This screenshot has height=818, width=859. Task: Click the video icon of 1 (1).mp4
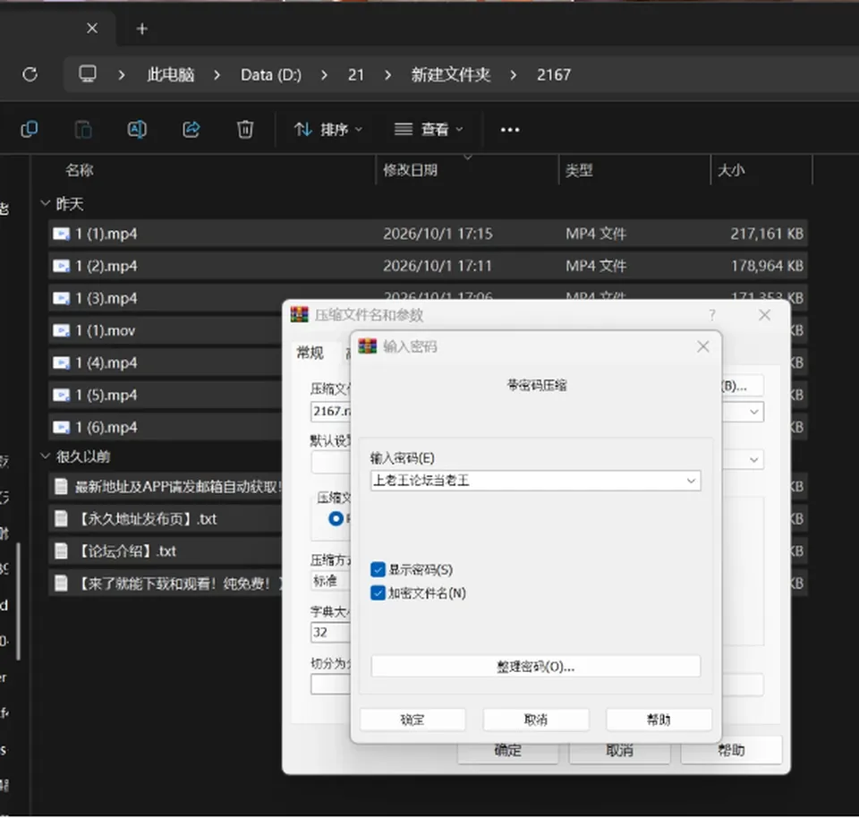[62, 234]
